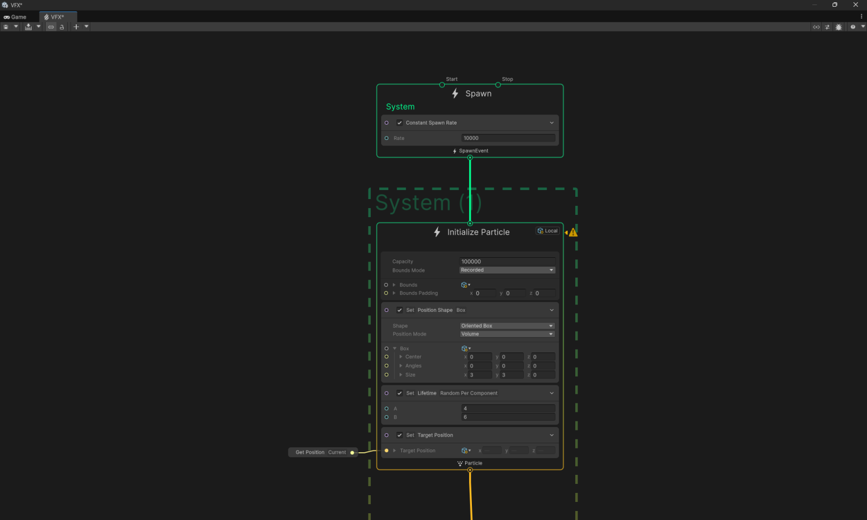Click the compile/refresh icon in the toolbar
The image size is (867, 520).
point(29,27)
